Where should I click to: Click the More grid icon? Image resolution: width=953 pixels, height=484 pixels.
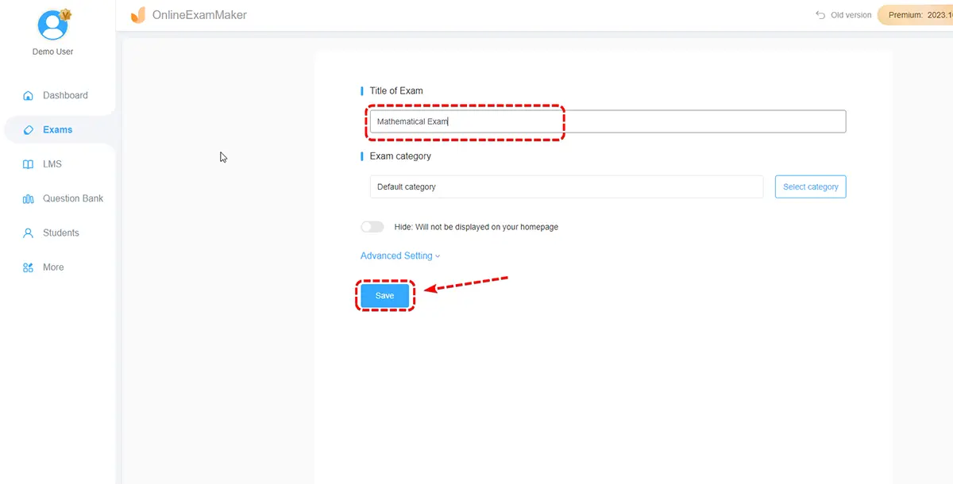point(29,268)
